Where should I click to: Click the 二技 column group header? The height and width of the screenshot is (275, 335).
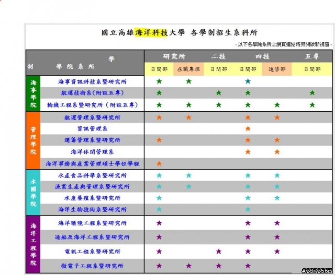pyautogui.click(x=219, y=56)
